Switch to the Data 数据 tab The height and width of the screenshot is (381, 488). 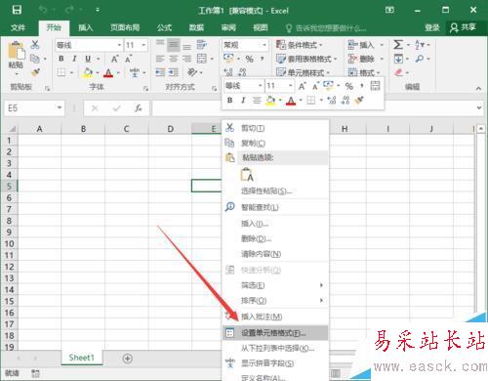(x=196, y=27)
